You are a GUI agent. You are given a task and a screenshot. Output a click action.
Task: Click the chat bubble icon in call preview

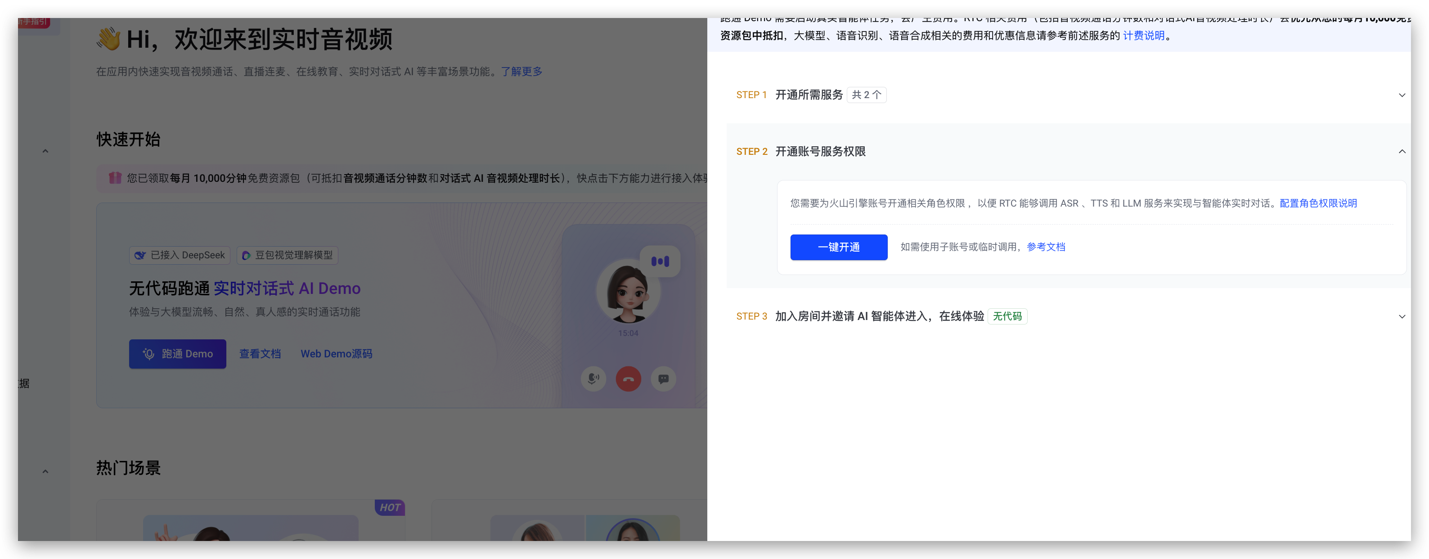[663, 379]
